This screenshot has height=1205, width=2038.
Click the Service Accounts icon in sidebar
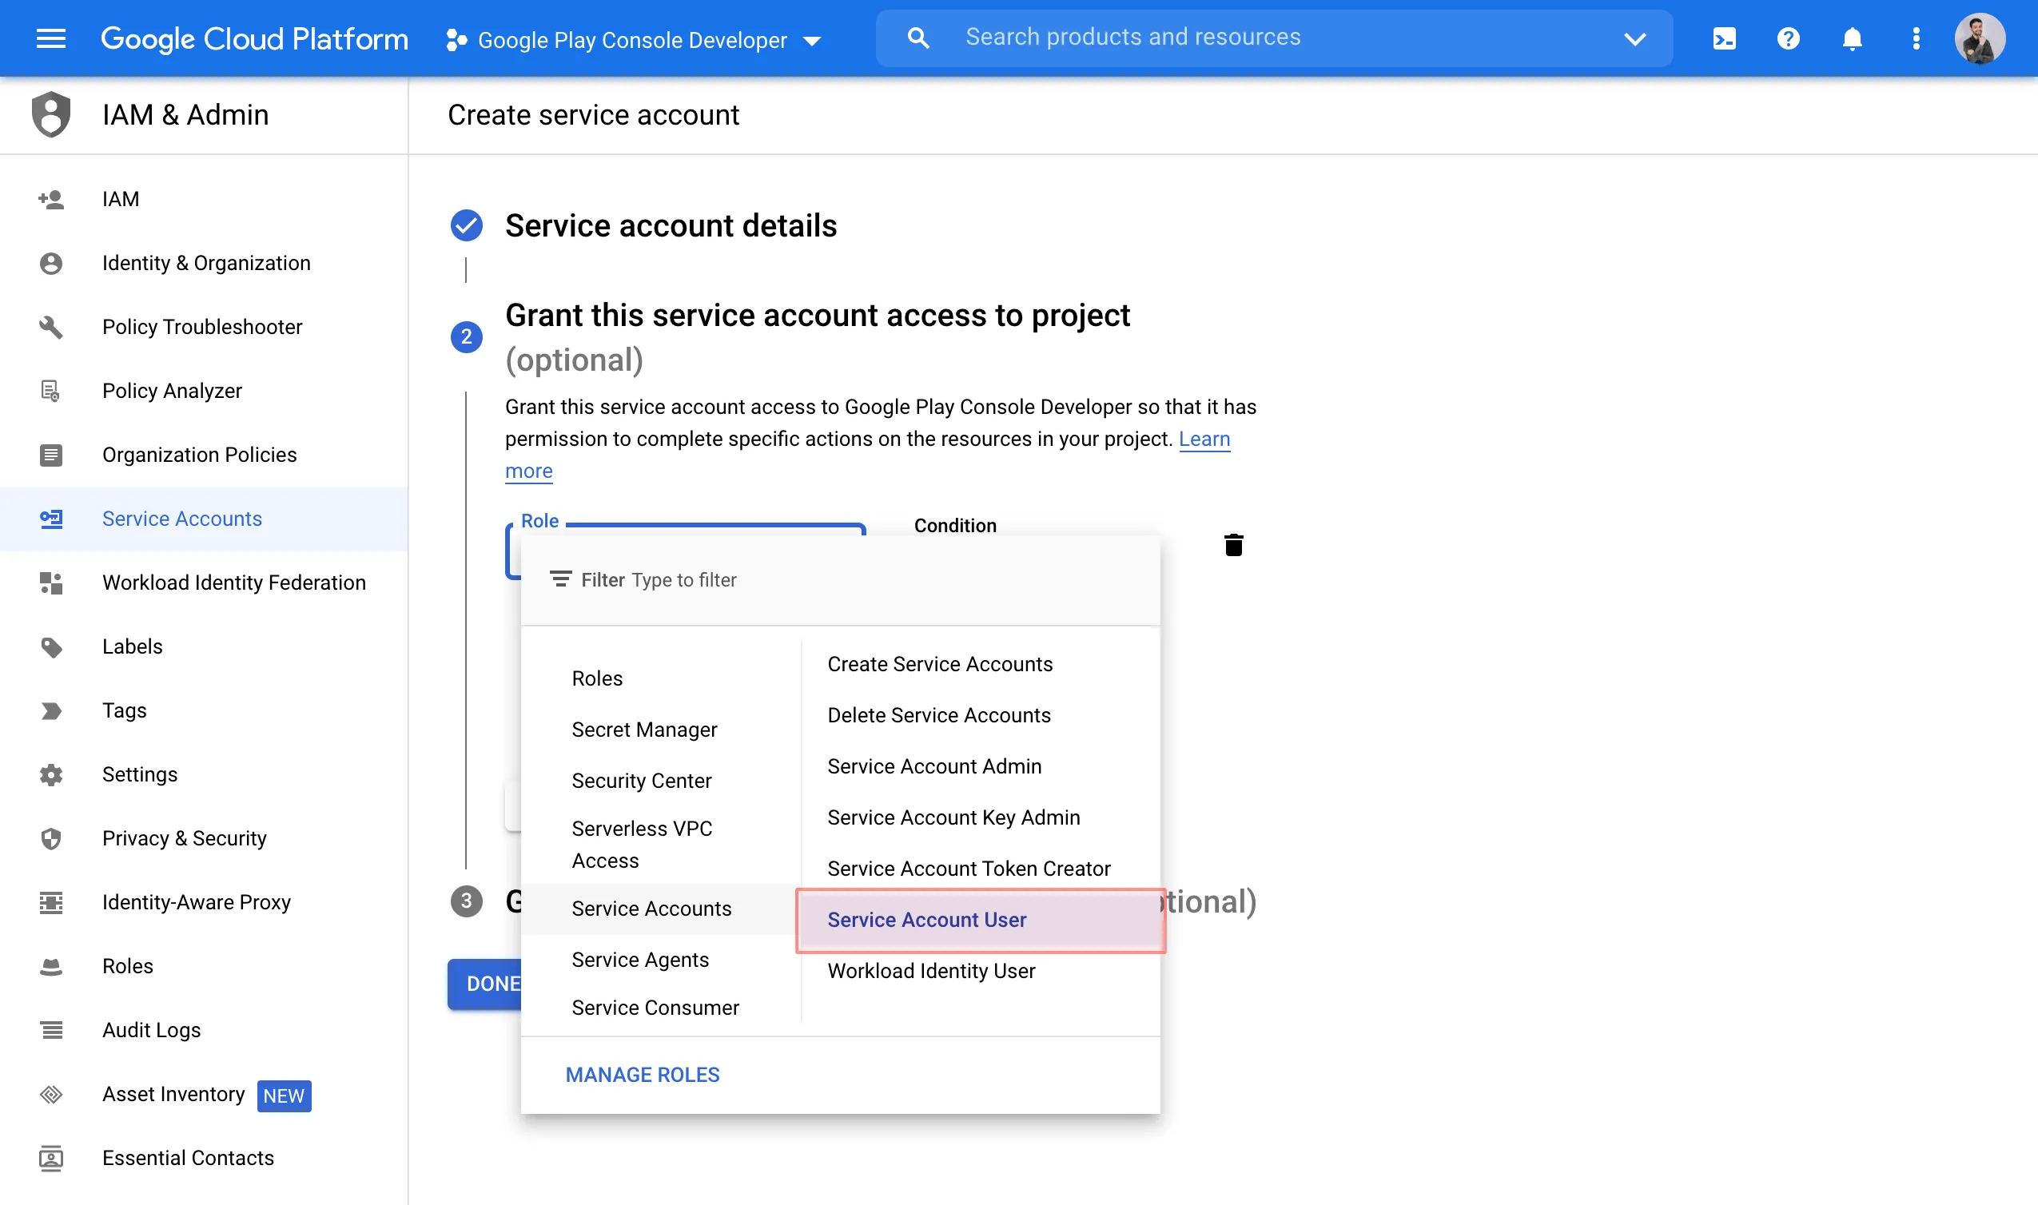click(52, 518)
